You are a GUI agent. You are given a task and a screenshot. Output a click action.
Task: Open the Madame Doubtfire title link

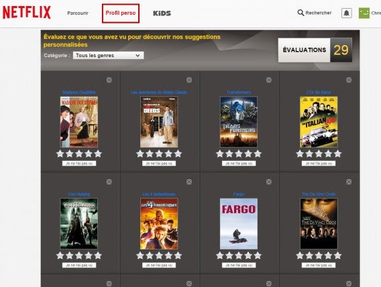pyautogui.click(x=79, y=93)
